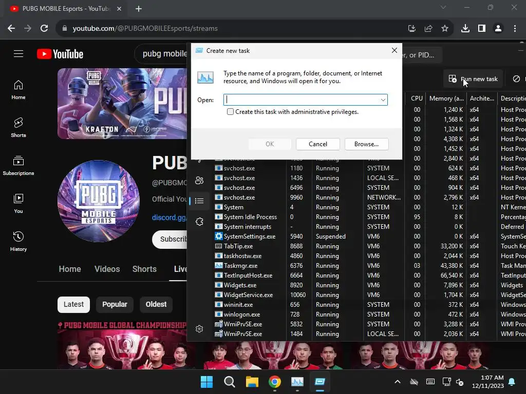Open a new Chrome tab
Screen dimensions: 526x394
click(139, 9)
